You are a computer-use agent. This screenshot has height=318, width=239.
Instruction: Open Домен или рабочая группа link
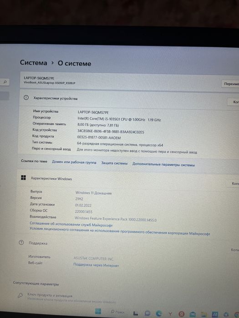click(x=74, y=162)
